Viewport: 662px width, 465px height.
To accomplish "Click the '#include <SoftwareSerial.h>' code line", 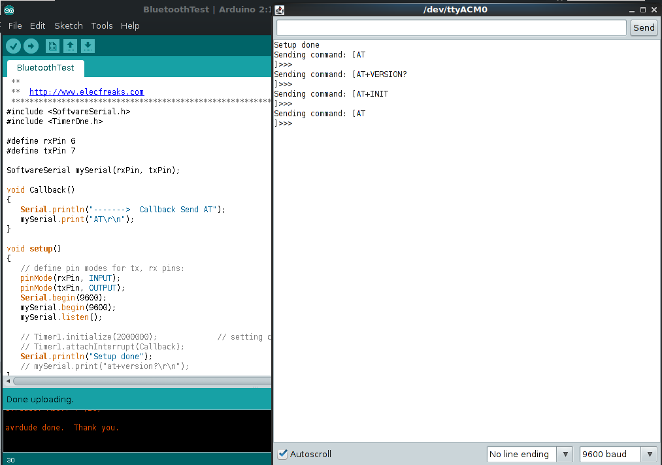I will [x=69, y=112].
